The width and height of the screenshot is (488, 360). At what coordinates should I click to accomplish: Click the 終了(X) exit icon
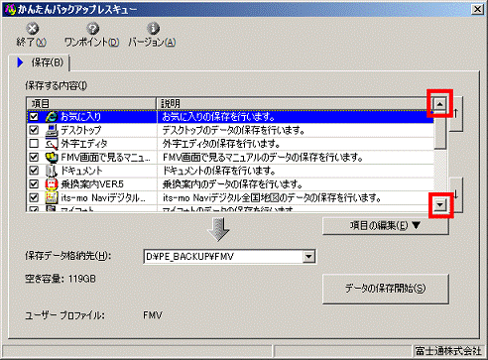(32, 29)
